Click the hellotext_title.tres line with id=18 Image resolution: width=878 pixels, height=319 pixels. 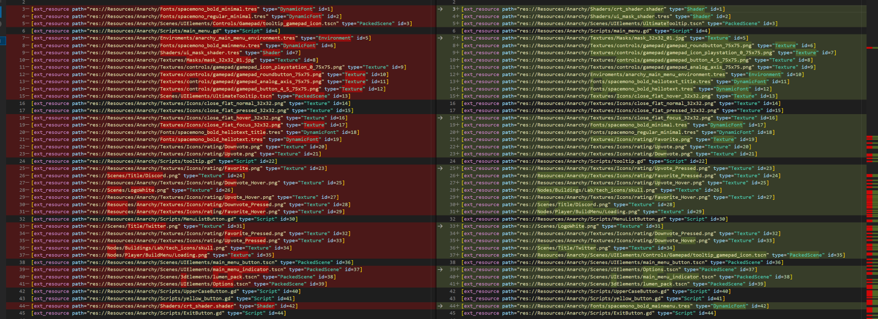(195, 132)
